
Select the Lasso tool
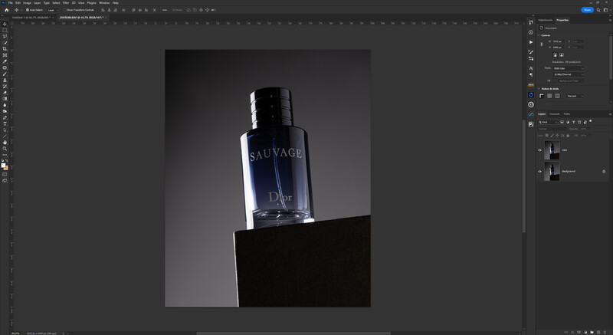5,36
